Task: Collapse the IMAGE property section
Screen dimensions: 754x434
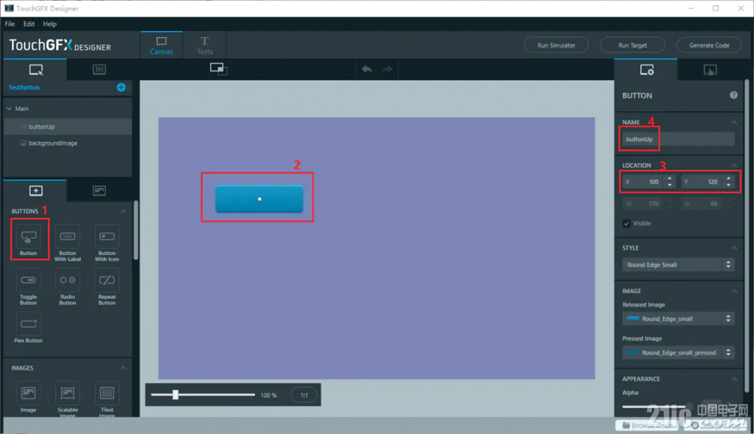Action: pos(734,291)
